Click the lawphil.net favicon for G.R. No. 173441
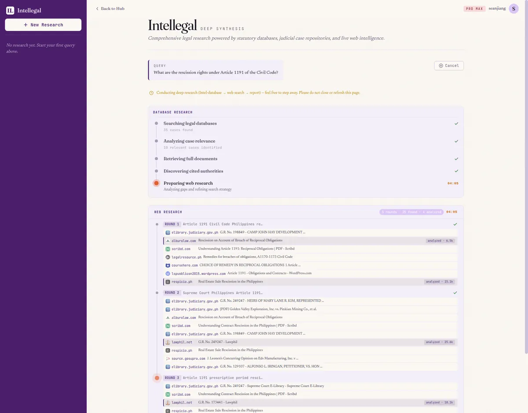The image size is (528, 413). click(x=168, y=402)
